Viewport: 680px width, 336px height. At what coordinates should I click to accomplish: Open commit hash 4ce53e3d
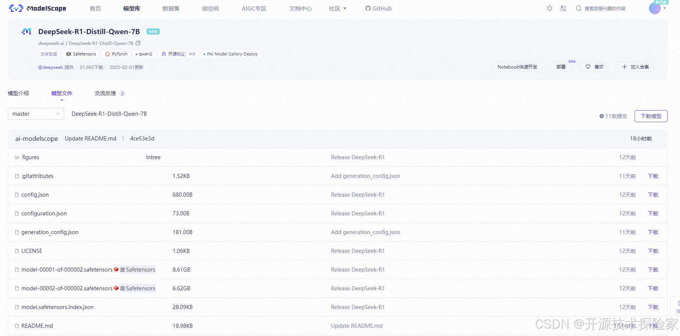(x=142, y=139)
